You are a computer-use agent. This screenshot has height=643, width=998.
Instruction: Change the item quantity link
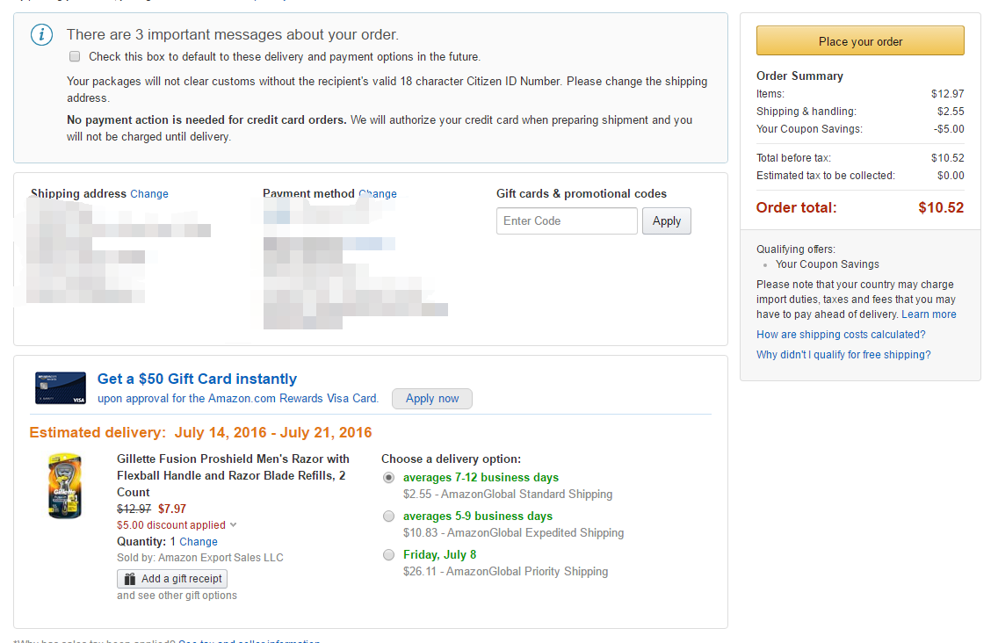(x=199, y=542)
